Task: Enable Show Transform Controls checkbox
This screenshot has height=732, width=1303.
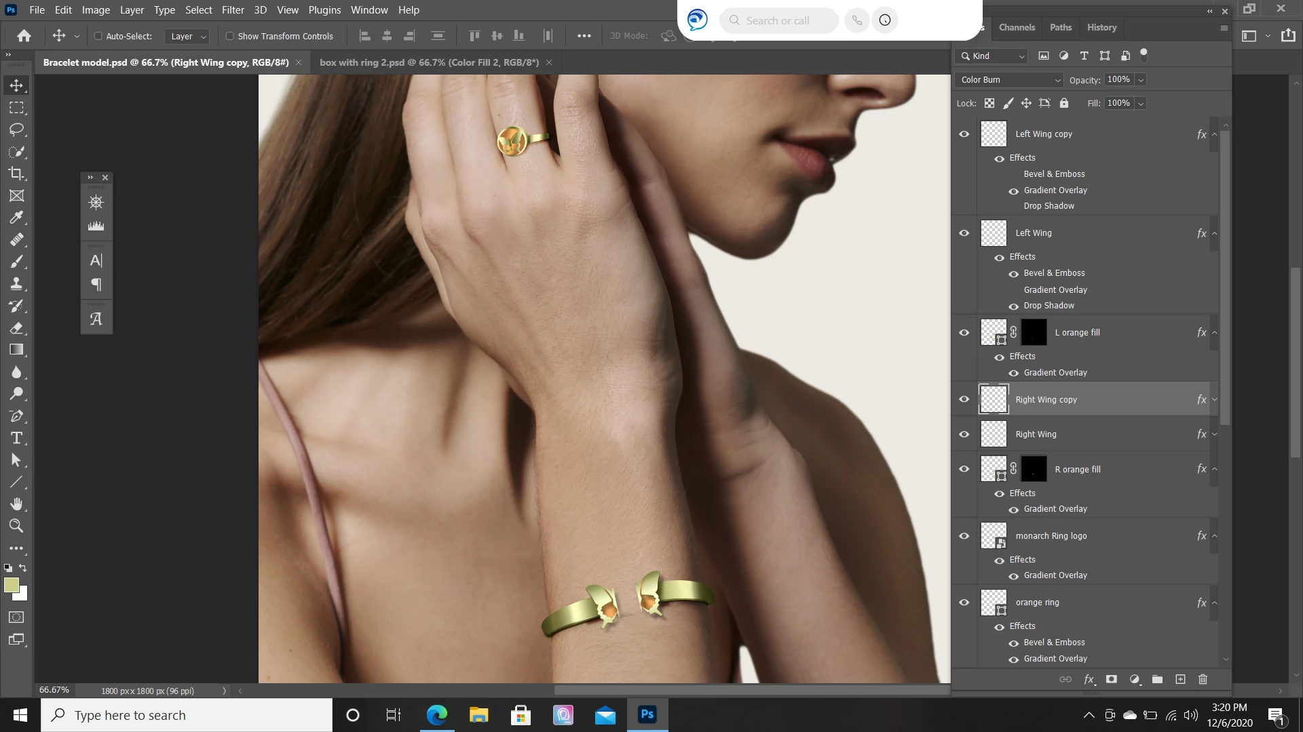Action: point(230,36)
